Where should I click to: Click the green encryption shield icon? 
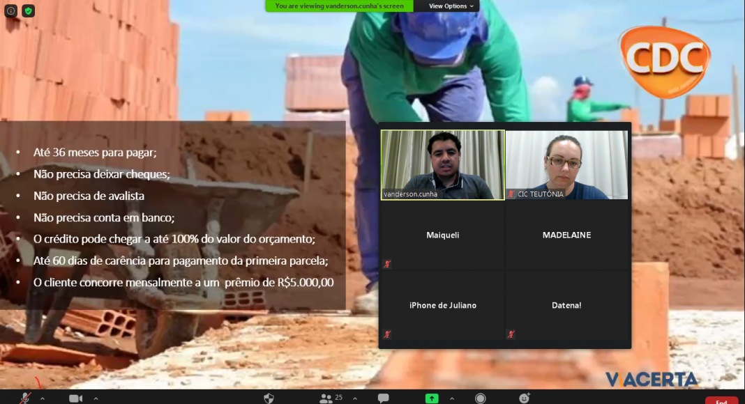click(x=28, y=11)
